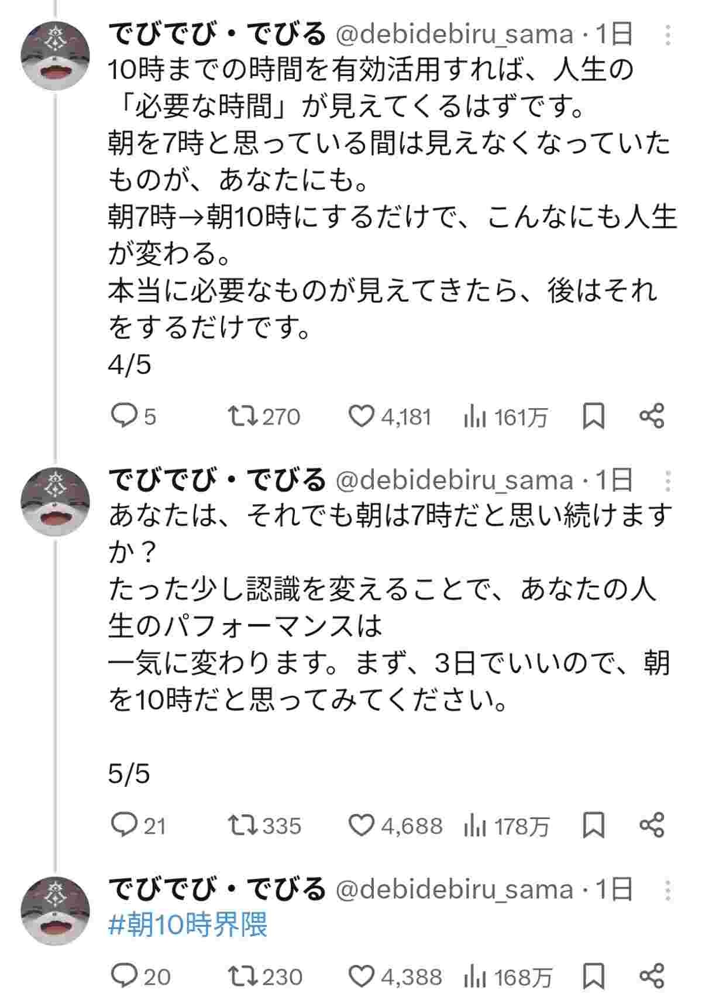Reply to the hashtag tweet with 20 replies
This screenshot has width=702, height=1000.
tap(123, 976)
